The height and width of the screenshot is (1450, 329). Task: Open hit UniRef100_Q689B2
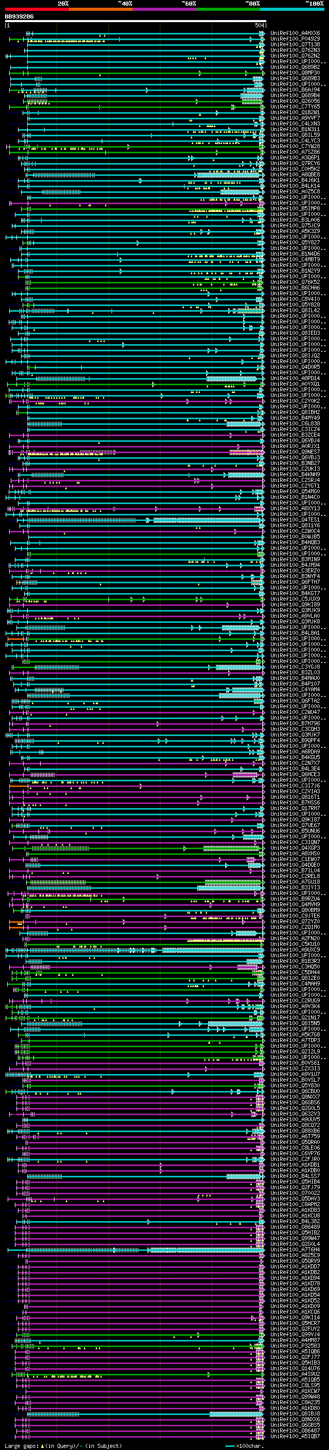click(295, 67)
